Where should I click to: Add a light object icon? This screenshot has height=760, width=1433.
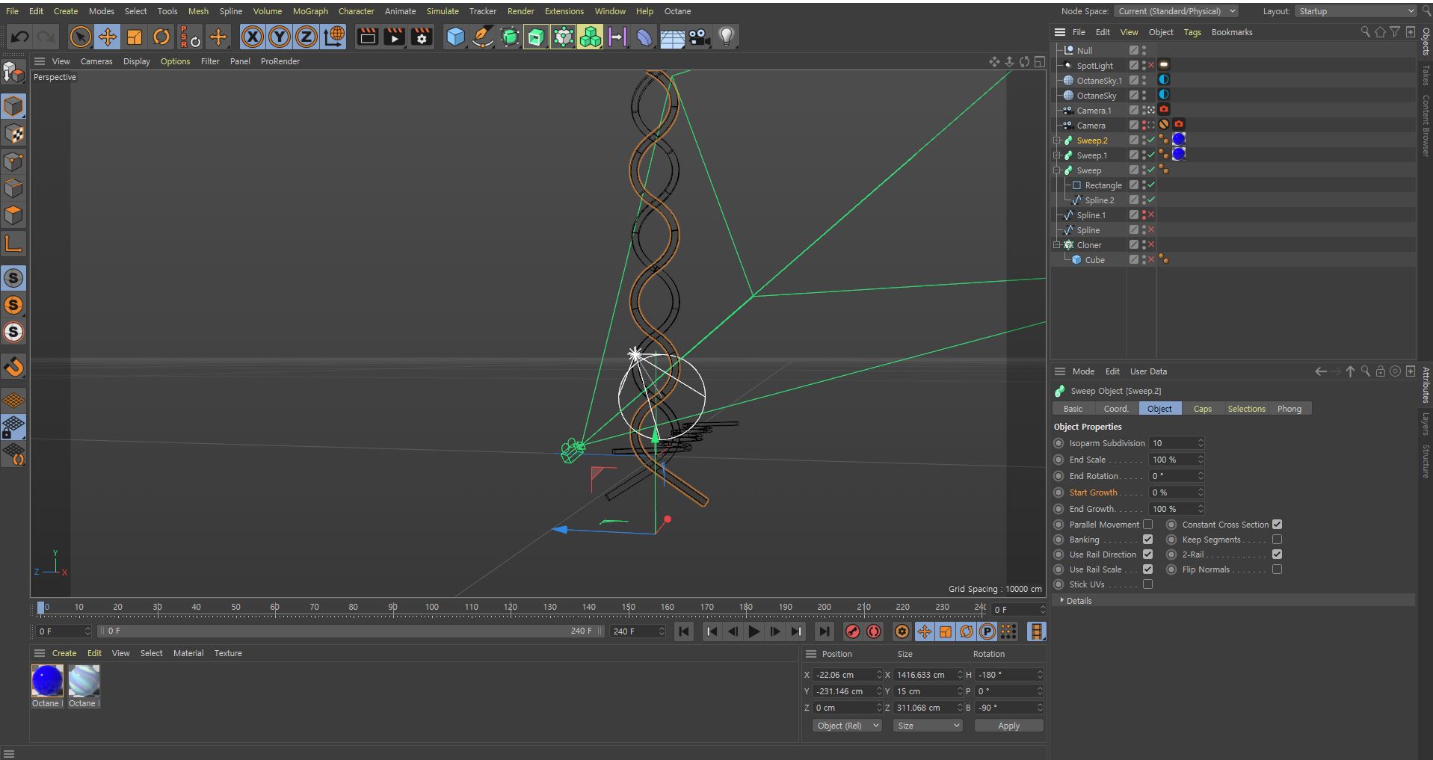click(726, 37)
